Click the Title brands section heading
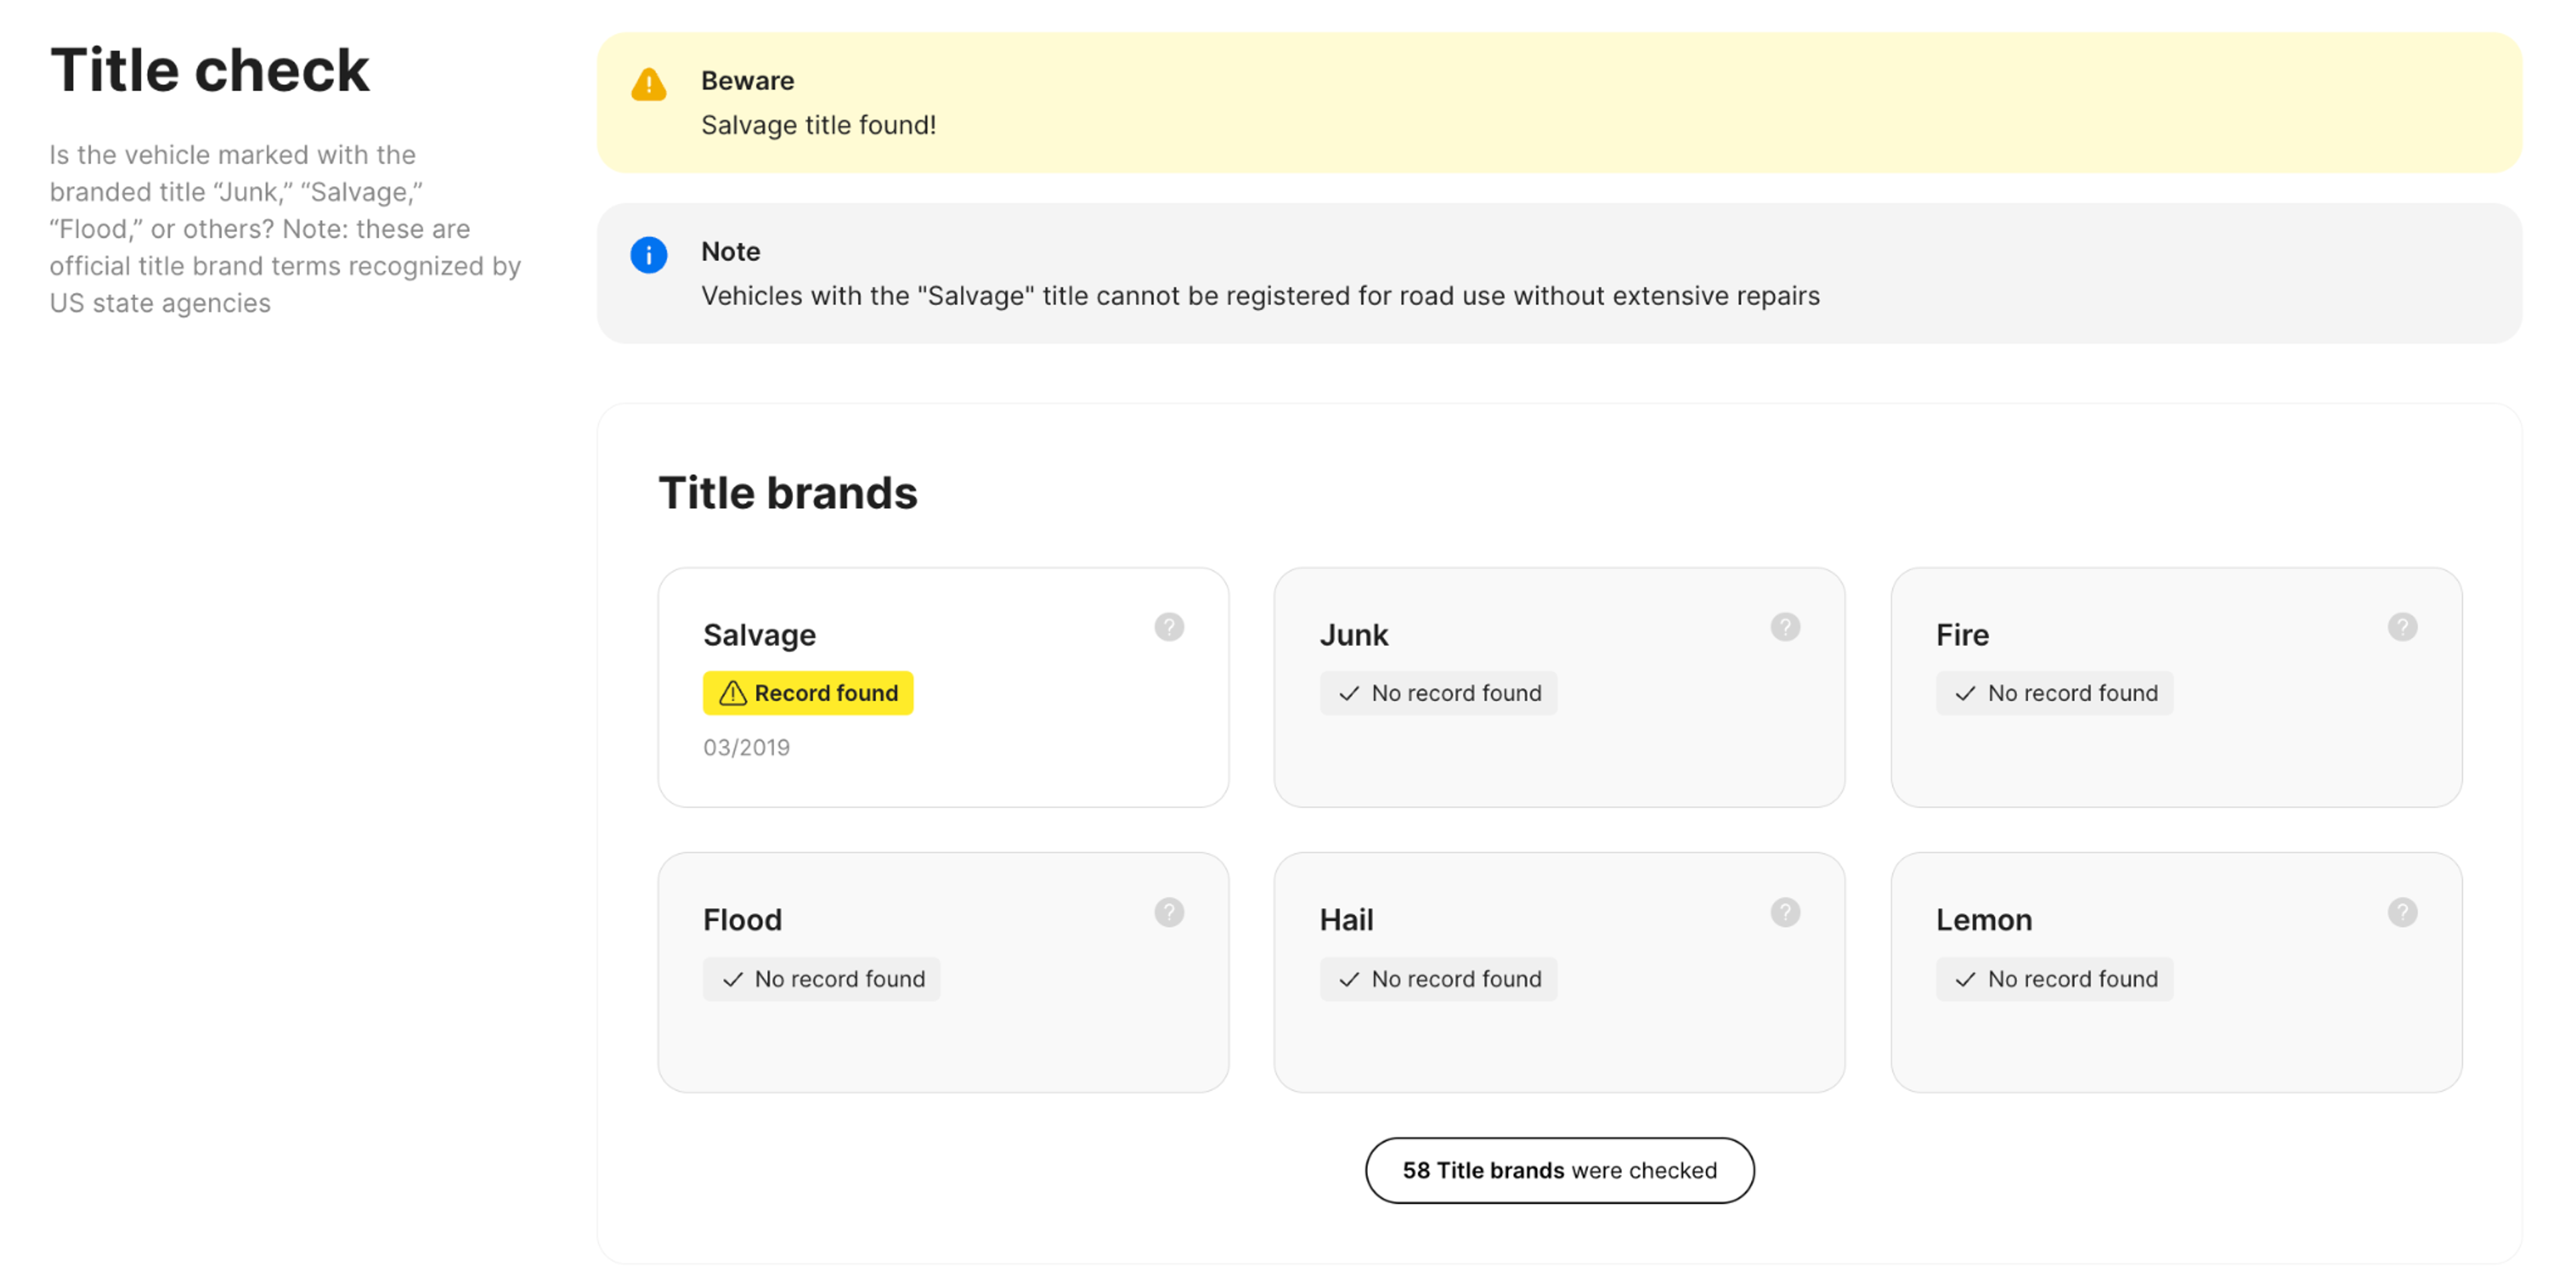This screenshot has width=2576, height=1288. tap(787, 493)
